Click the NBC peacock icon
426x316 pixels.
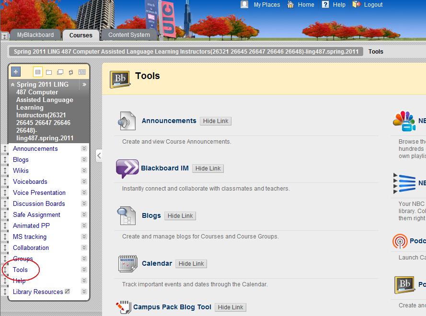tap(404, 121)
